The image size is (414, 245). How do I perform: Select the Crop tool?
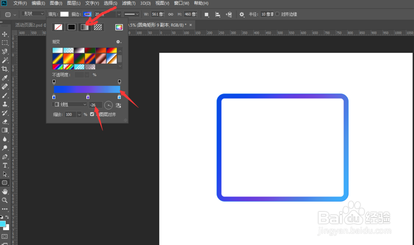pyautogui.click(x=5, y=69)
